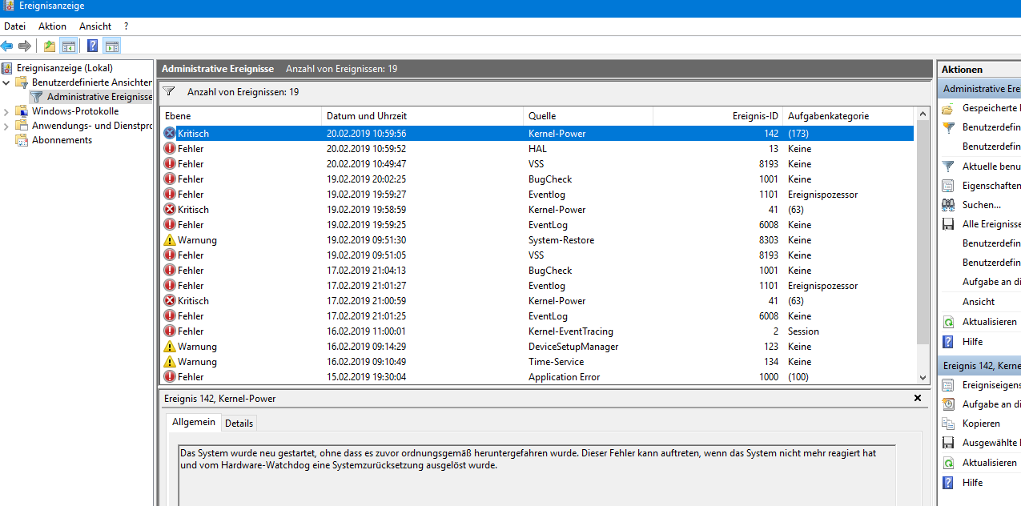Expand the Anwendungs- und Dienstprotokolle node
This screenshot has height=506, width=1021.
[x=6, y=126]
